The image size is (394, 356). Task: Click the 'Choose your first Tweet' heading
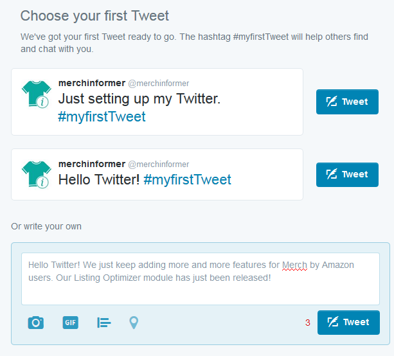coord(94,16)
